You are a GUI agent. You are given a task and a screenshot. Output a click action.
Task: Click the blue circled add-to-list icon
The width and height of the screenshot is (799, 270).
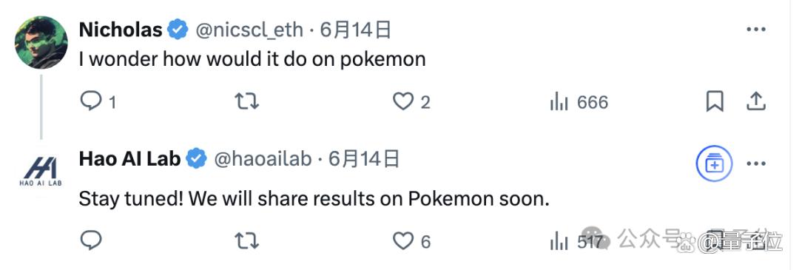coord(714,164)
